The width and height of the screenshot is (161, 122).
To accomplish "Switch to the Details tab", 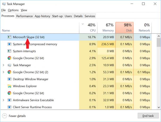I will pos(78,16).
